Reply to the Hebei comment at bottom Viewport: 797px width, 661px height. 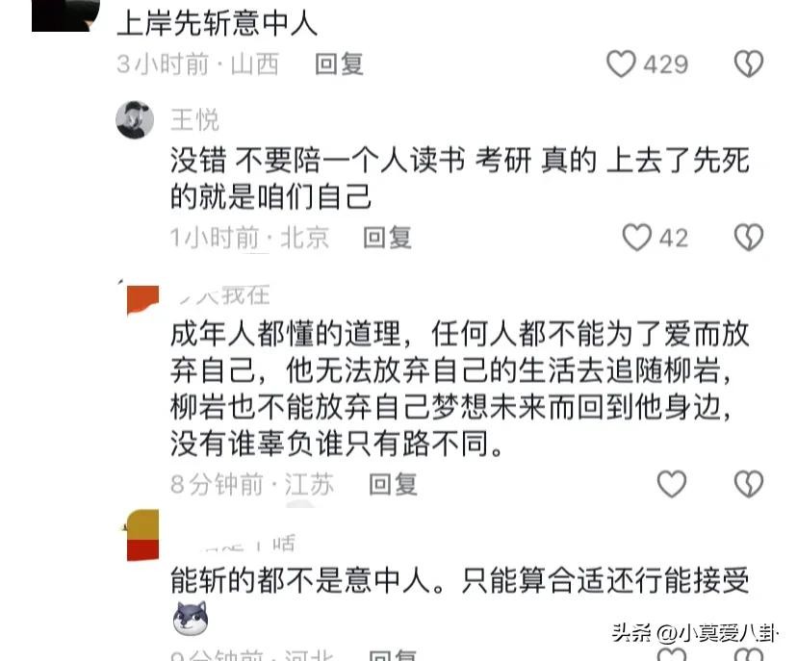[x=393, y=655]
